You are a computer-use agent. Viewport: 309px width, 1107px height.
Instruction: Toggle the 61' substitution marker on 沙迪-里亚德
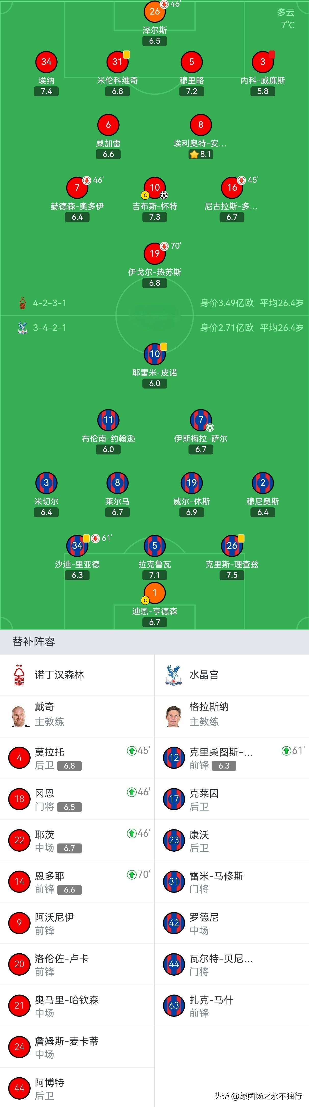(x=95, y=538)
